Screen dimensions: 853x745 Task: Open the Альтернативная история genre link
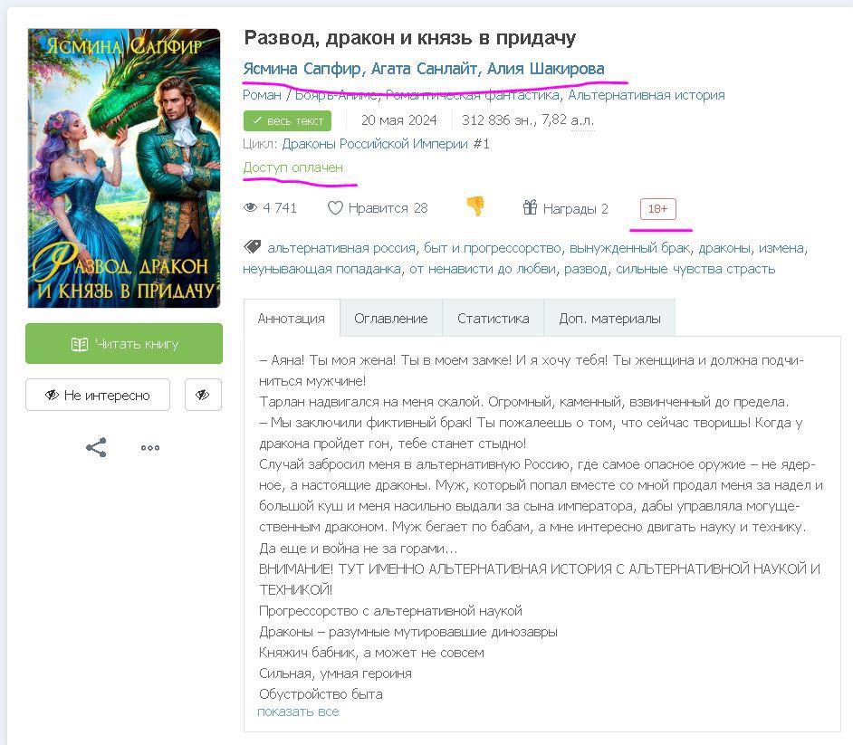(647, 95)
